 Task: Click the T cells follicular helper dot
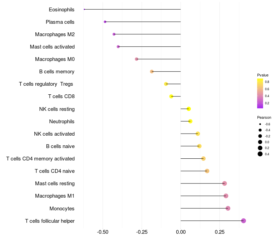point(243,221)
